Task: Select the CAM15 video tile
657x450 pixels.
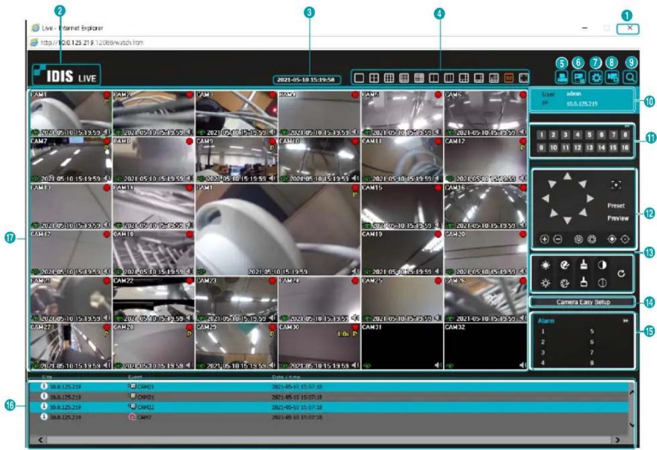Action: coord(402,206)
